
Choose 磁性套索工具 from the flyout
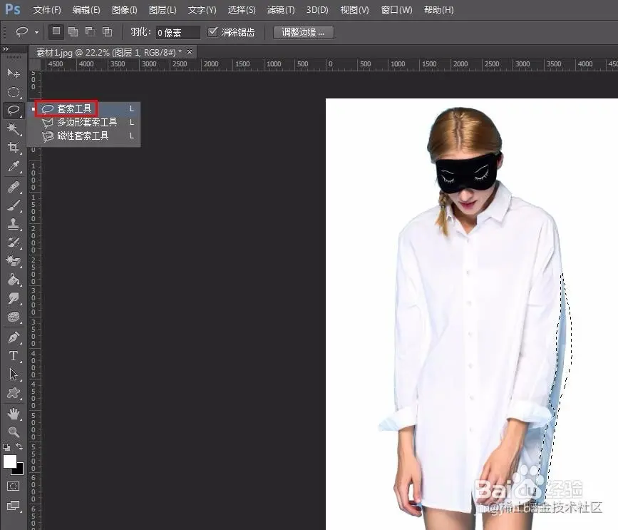coord(83,136)
